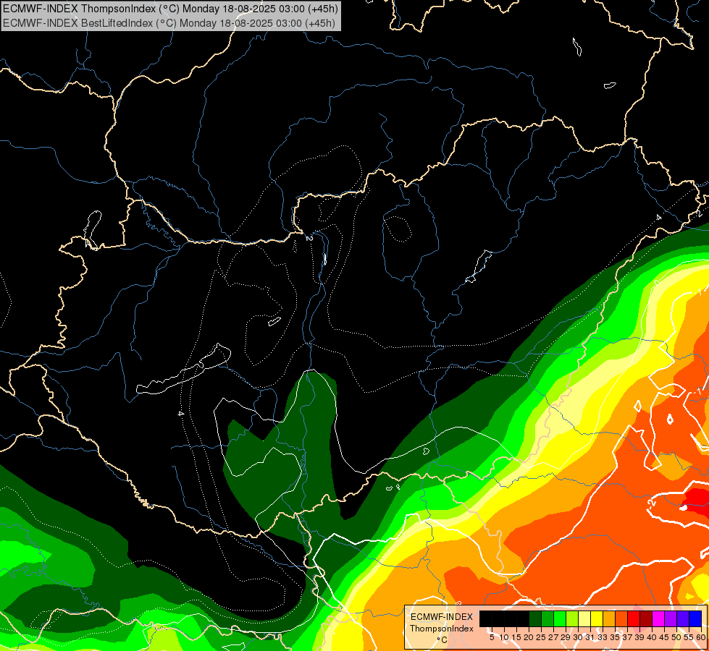Click the °C unit label in the legend
709x651 pixels.
[x=442, y=640]
